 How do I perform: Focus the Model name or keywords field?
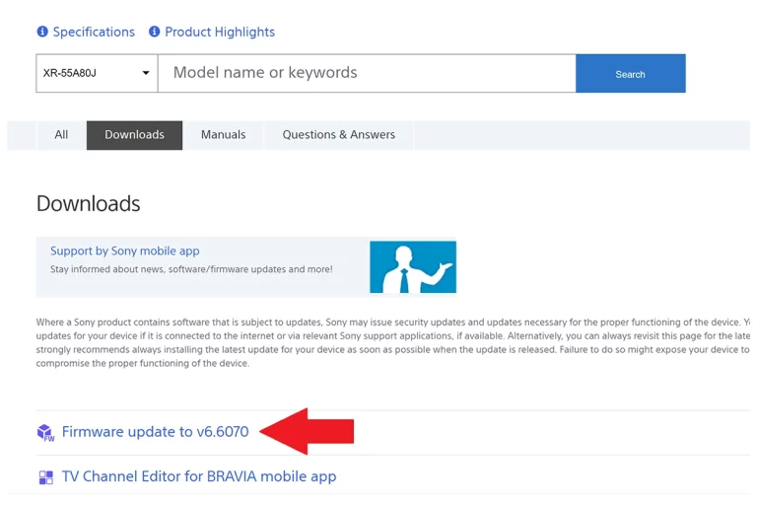[367, 73]
